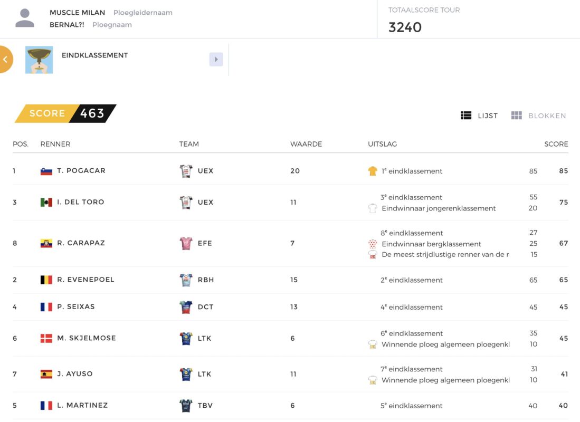Sort by the Waarde column header
Viewport: 580px width, 422px height.
[x=306, y=144]
